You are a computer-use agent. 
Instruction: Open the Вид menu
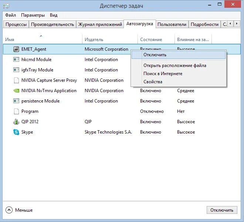(54, 15)
